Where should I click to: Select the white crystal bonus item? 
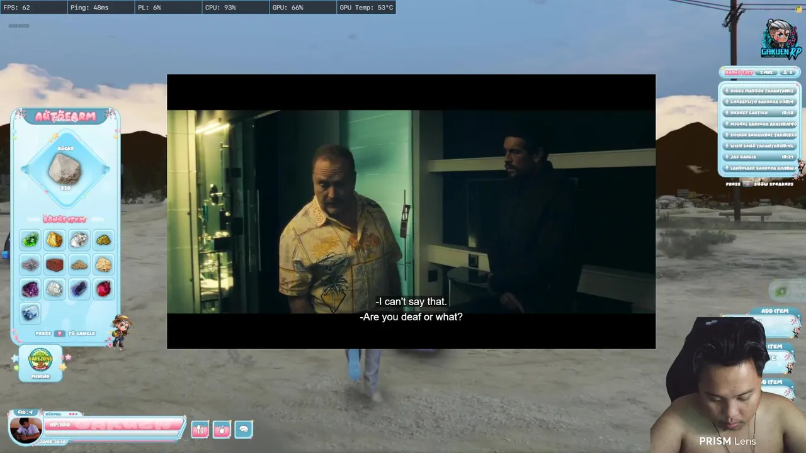[55, 289]
